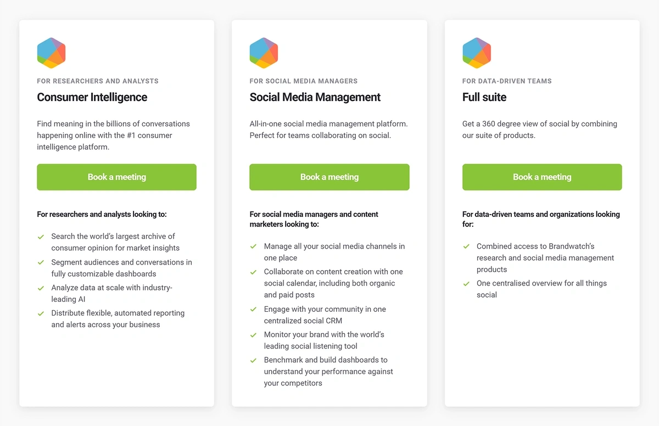Click the Consumer Intelligence hexagon logo
Screen dimensions: 659x426
tap(52, 53)
